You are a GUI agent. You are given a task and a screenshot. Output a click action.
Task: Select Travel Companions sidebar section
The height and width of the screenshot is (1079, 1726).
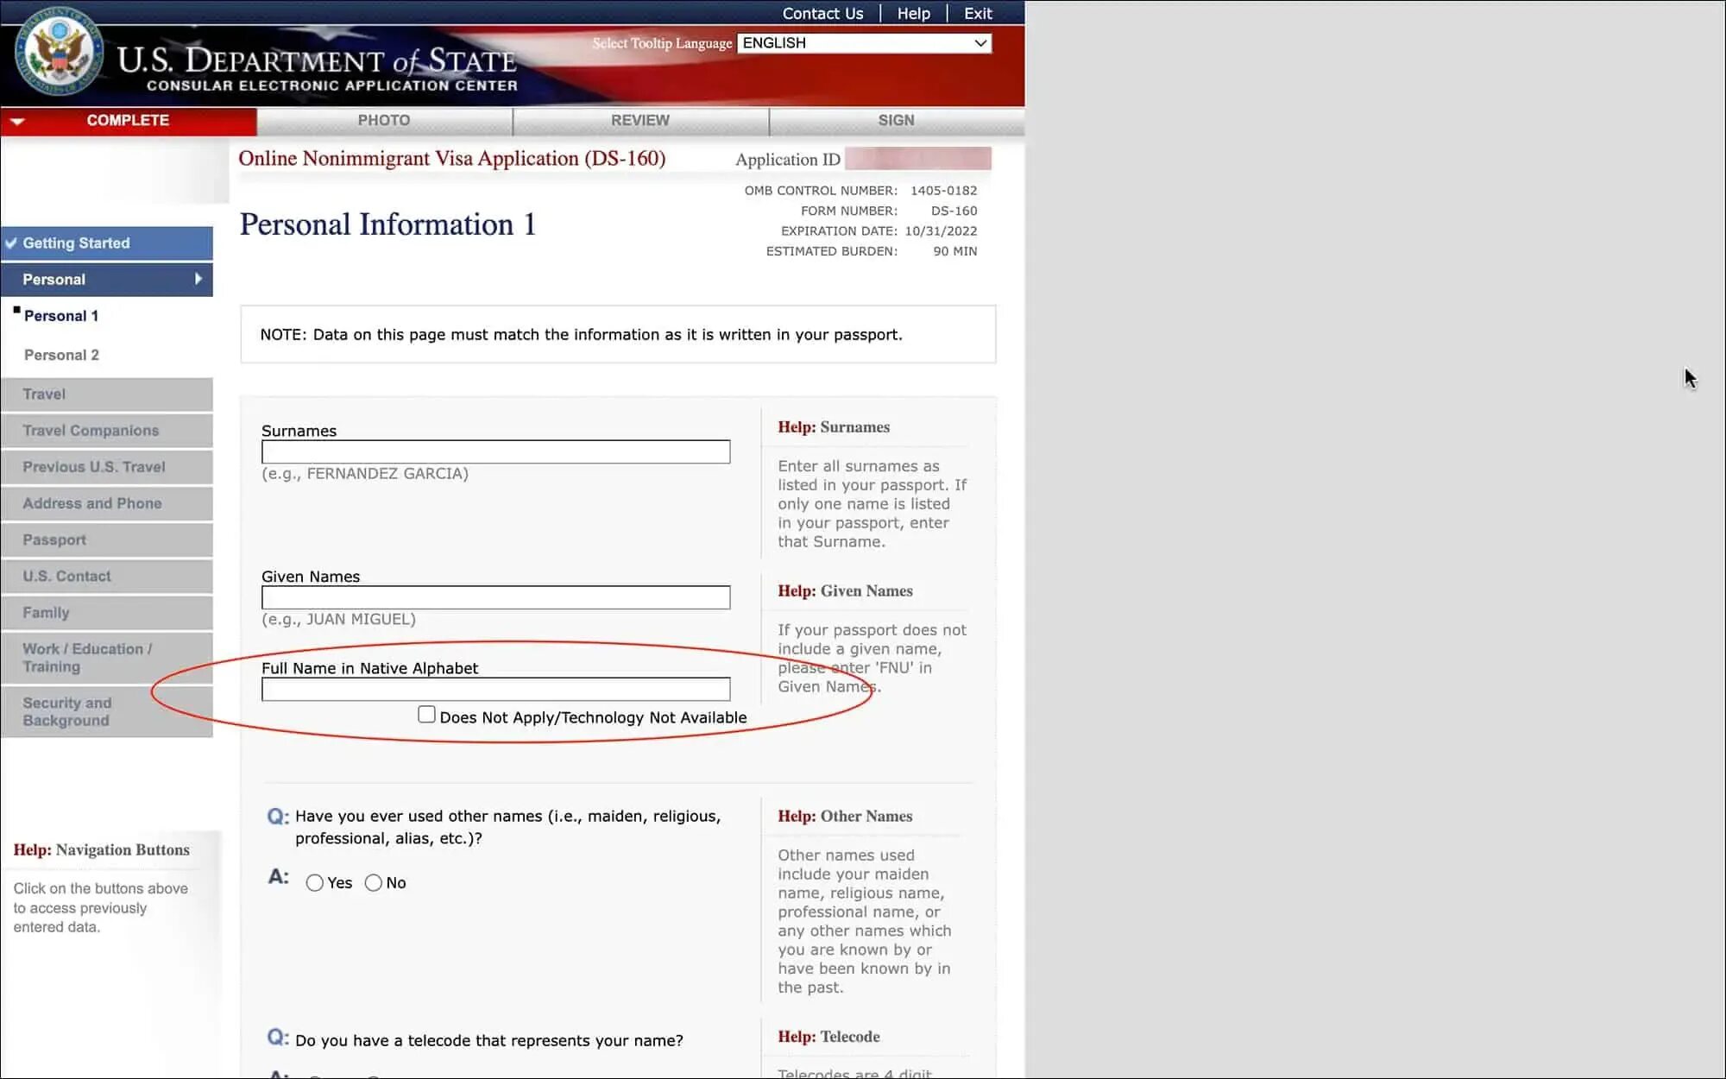[x=91, y=431]
